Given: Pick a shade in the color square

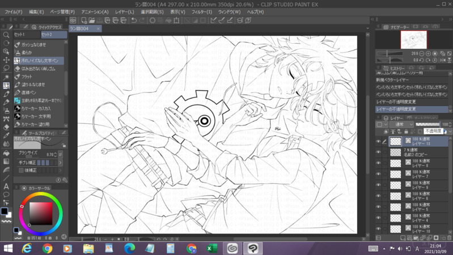Looking at the screenshot, I should [x=41, y=214].
